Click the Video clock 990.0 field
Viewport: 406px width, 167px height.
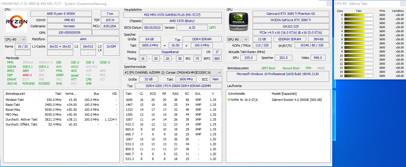(318, 58)
